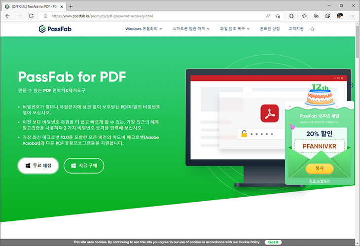This screenshot has height=246, width=360.
Task: Click the PassFab logo
Action: (55, 29)
